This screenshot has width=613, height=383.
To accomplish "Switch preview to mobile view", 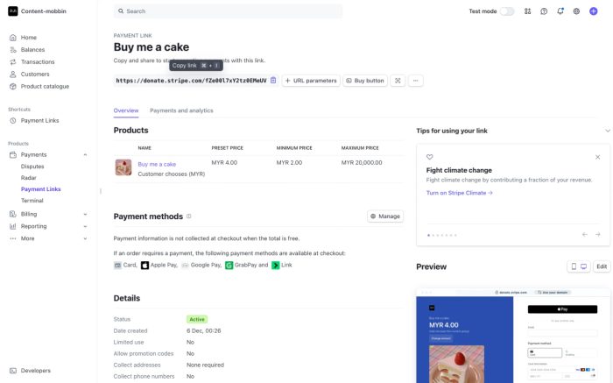I will click(x=574, y=266).
